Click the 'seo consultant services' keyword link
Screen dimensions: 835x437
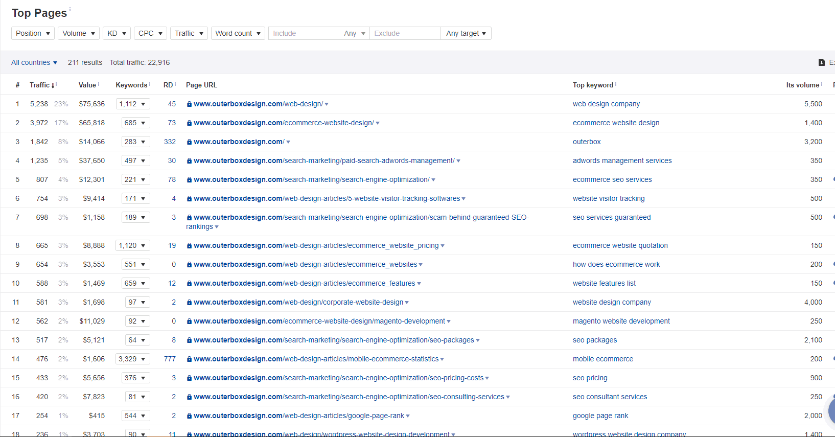(x=610, y=397)
